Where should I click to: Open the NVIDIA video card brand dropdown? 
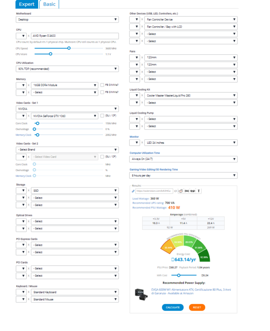tap(67, 109)
